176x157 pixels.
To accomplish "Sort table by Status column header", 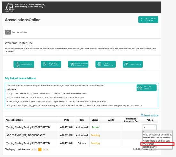I will 95,120.
